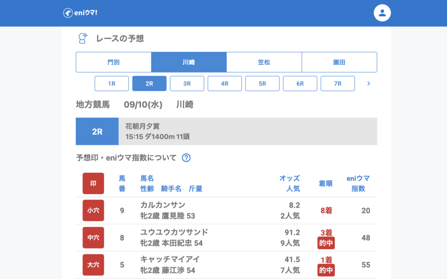Click the help question mark icon
Image resolution: width=447 pixels, height=279 pixels.
tap(186, 158)
